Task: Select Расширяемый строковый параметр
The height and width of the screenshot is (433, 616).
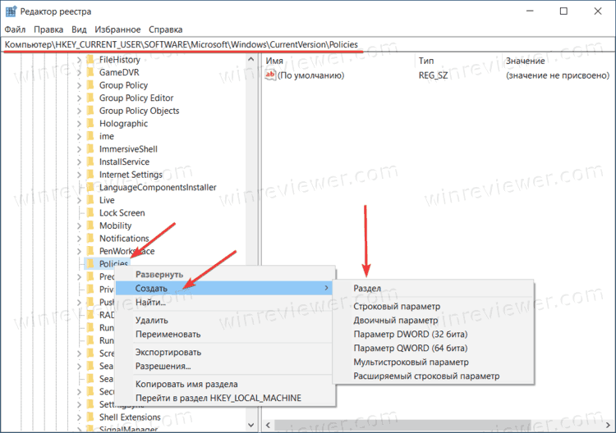Action: point(434,376)
